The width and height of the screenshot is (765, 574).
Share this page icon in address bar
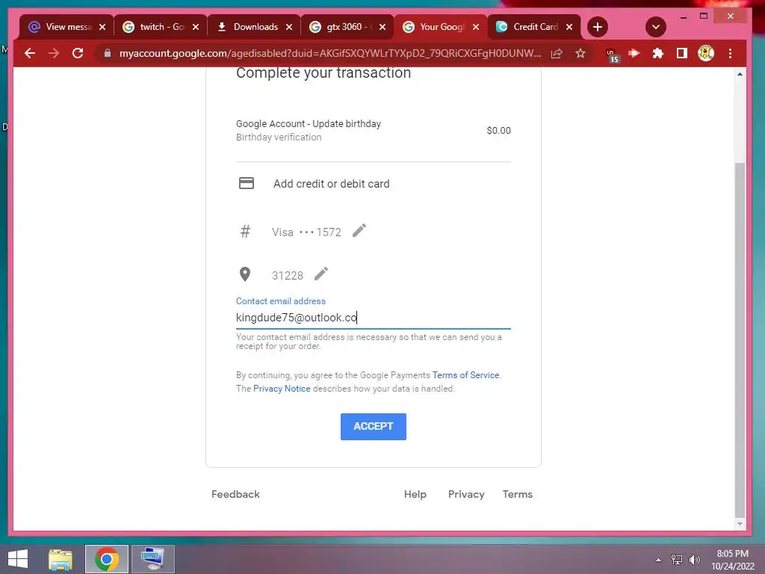[557, 54]
